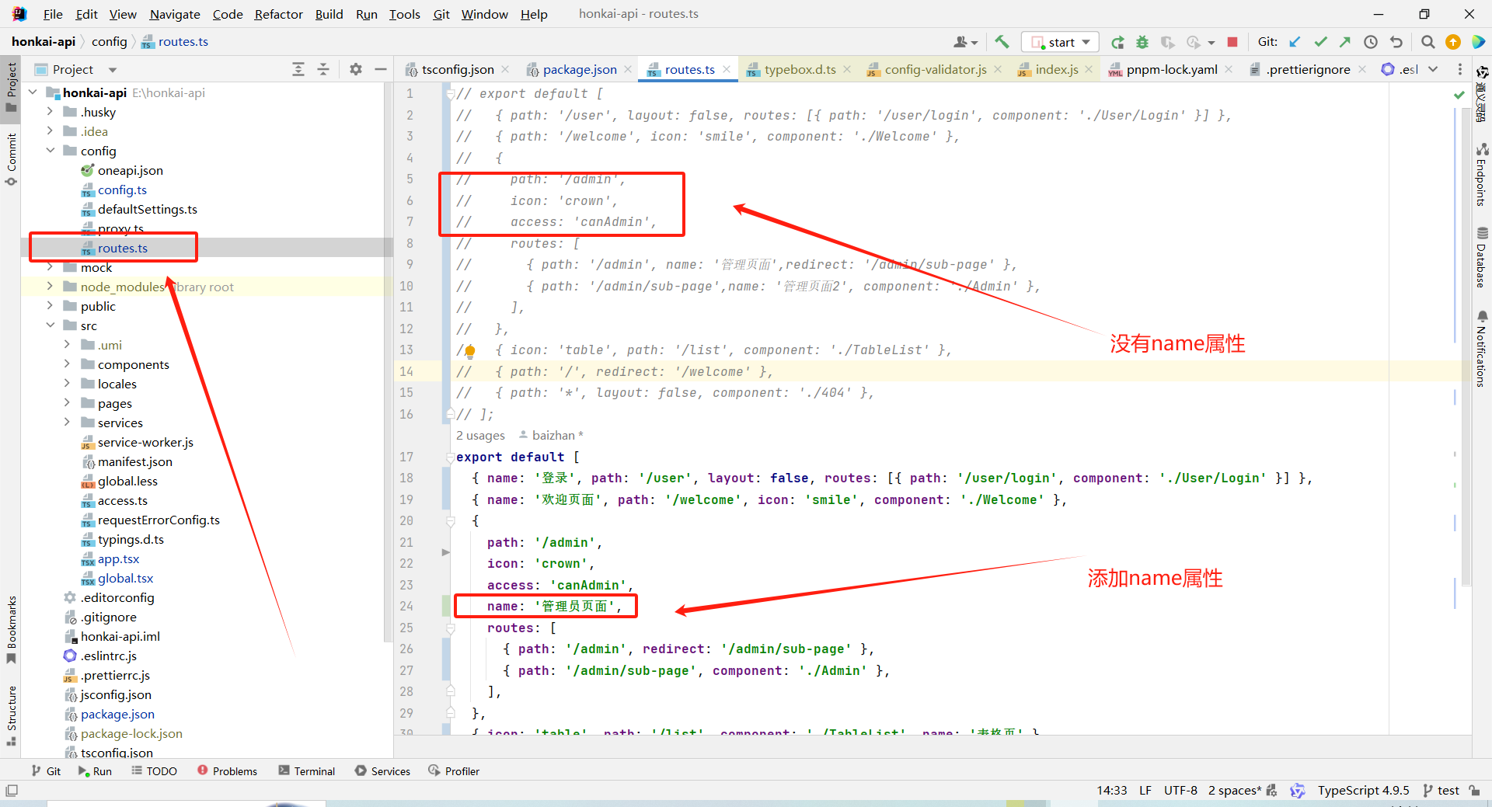1492x807 pixels.
Task: Fold the export default block at line 17
Action: click(450, 457)
